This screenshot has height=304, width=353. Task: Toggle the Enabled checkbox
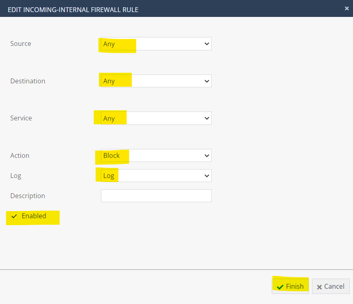pyautogui.click(x=14, y=216)
